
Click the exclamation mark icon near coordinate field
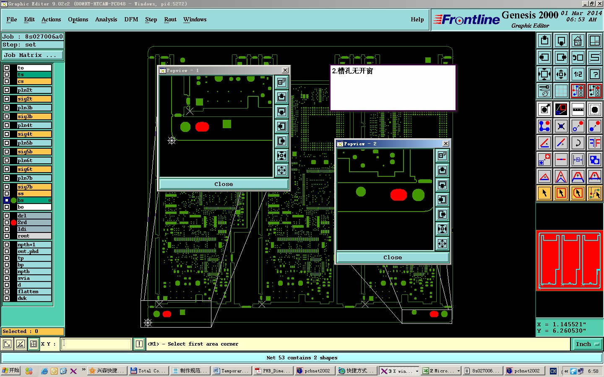(139, 344)
